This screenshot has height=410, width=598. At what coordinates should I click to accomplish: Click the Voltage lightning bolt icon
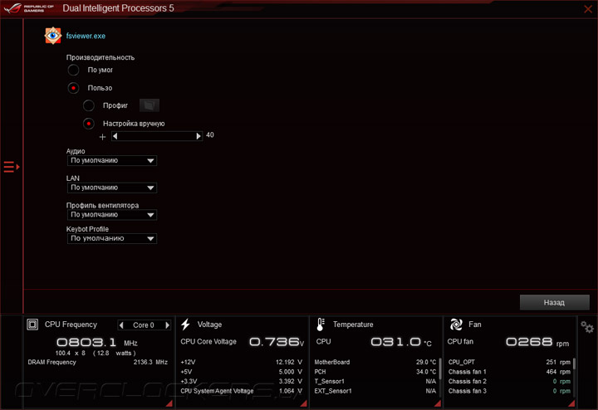[x=186, y=325]
